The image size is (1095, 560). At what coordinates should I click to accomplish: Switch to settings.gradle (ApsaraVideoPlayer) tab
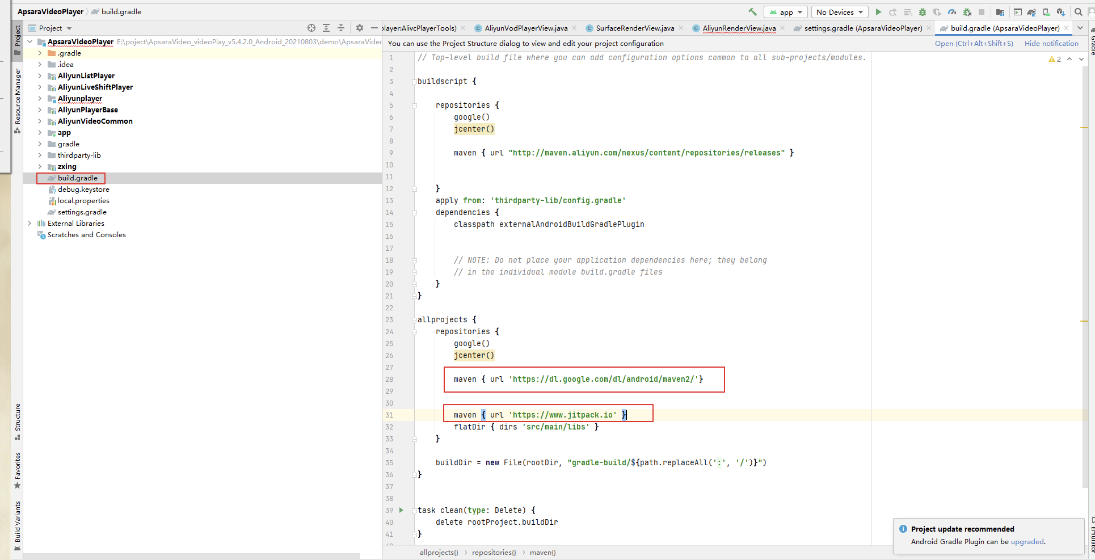pos(862,28)
